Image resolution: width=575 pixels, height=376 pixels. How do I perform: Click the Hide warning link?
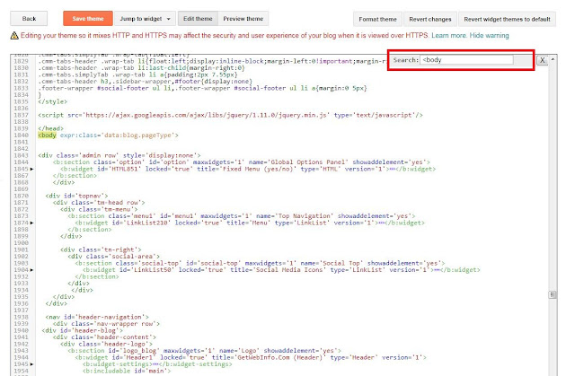pos(489,36)
